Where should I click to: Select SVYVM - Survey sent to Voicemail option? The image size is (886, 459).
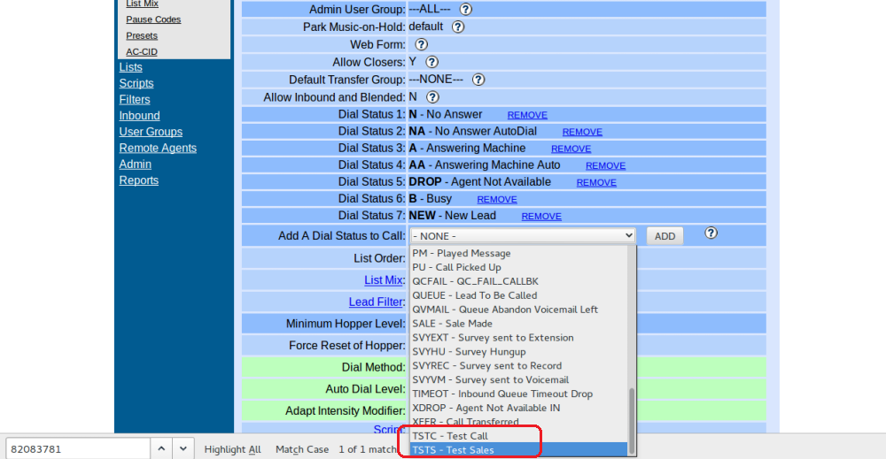point(518,380)
